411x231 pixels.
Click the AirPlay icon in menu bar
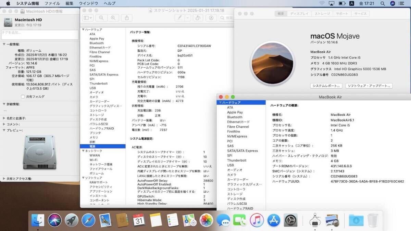click(x=332, y=3)
